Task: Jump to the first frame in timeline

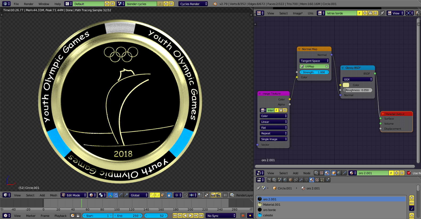Action: (175, 216)
